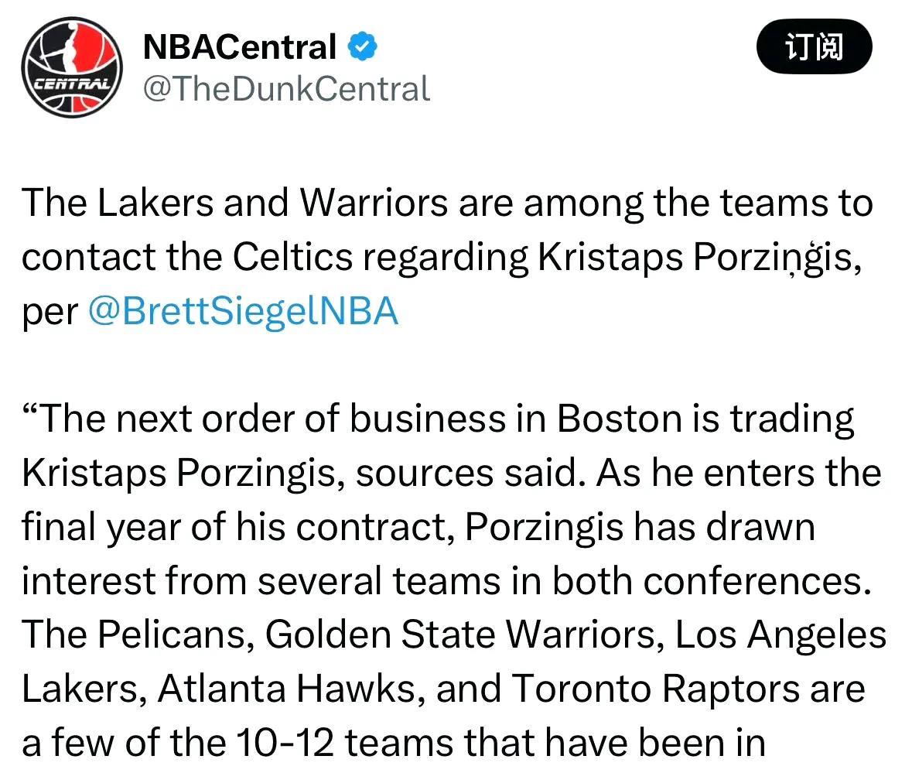
Task: Click the line 'interest from several teams'
Action: [x=447, y=580]
